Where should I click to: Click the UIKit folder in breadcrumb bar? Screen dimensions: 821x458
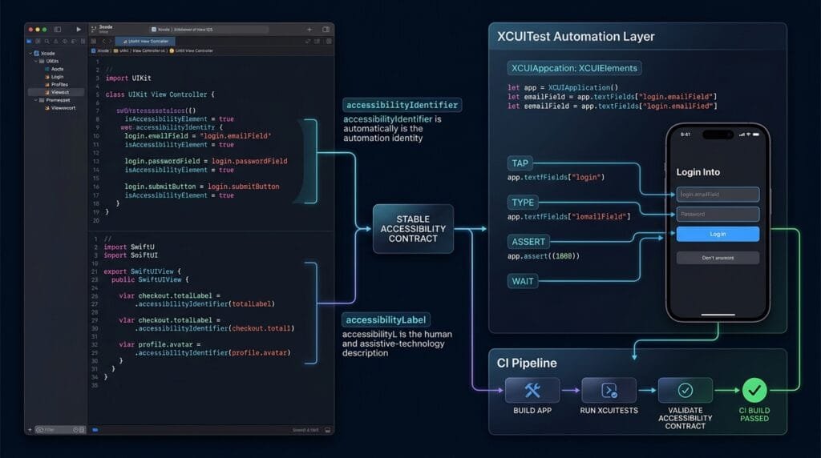tap(121, 50)
